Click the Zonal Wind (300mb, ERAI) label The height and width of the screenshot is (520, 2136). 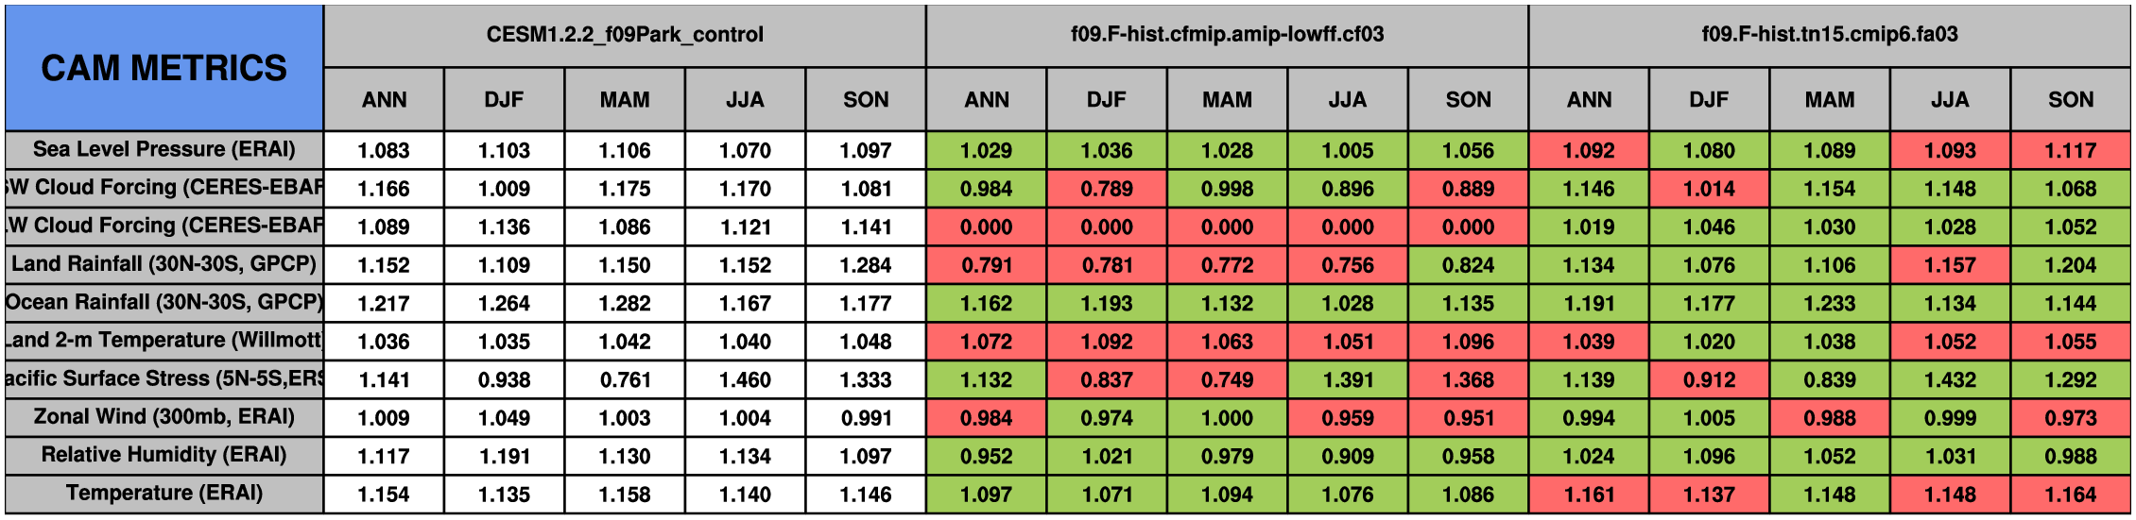[x=164, y=417]
